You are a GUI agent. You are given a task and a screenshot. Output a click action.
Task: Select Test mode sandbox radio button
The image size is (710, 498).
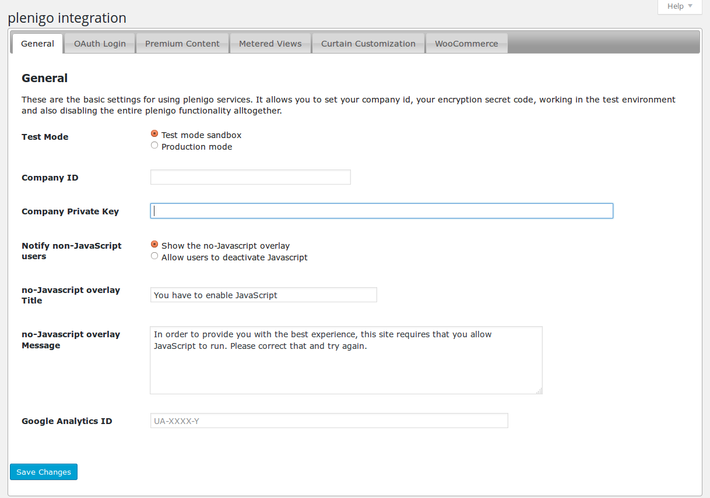point(154,134)
